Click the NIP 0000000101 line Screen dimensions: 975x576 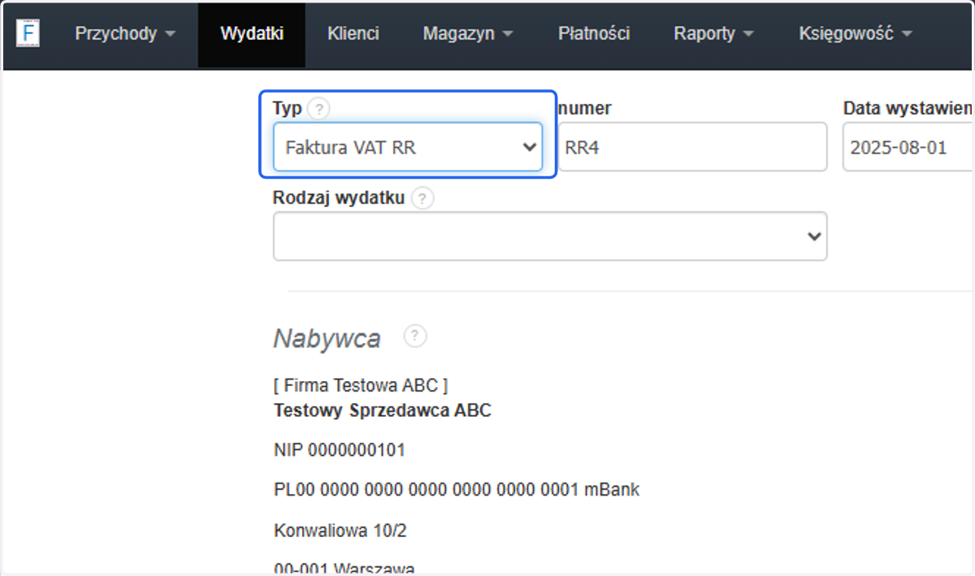pyautogui.click(x=340, y=450)
